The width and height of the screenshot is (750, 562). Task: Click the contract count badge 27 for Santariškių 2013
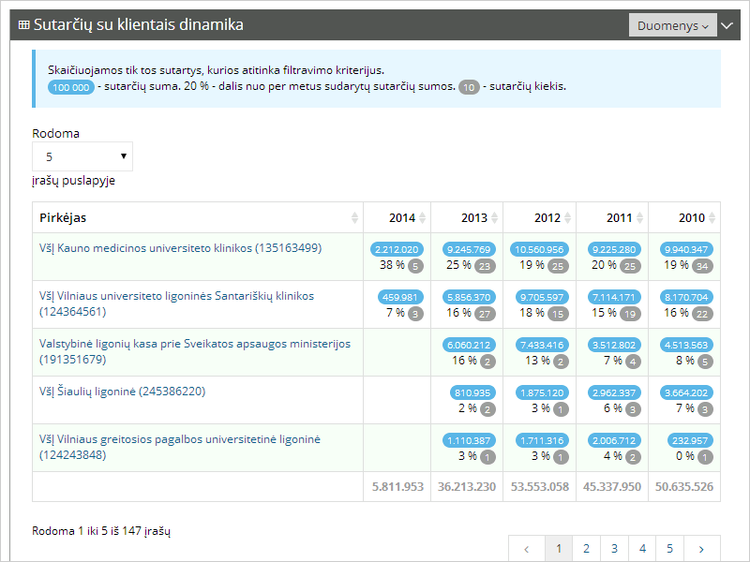click(485, 314)
